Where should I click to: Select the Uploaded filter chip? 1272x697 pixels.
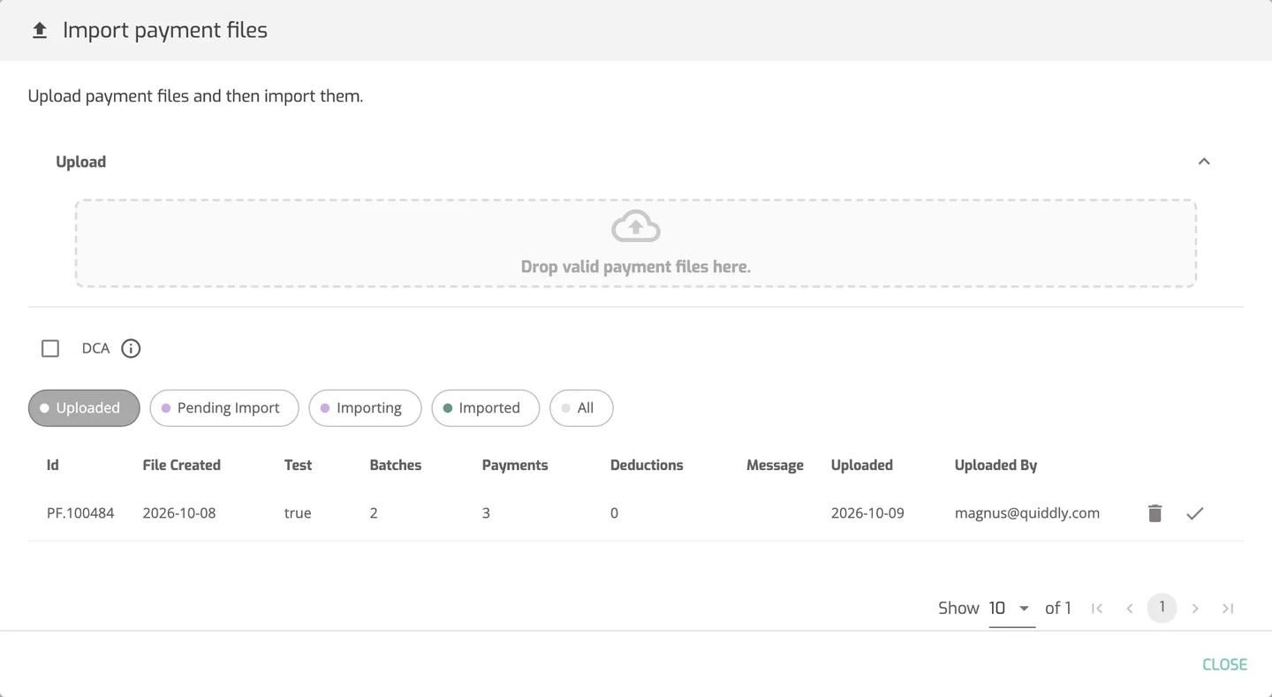(84, 408)
